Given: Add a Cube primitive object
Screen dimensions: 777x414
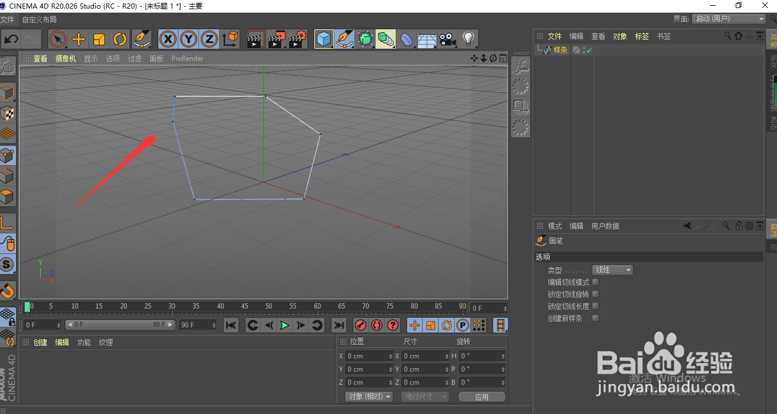Looking at the screenshot, I should pyautogui.click(x=324, y=39).
